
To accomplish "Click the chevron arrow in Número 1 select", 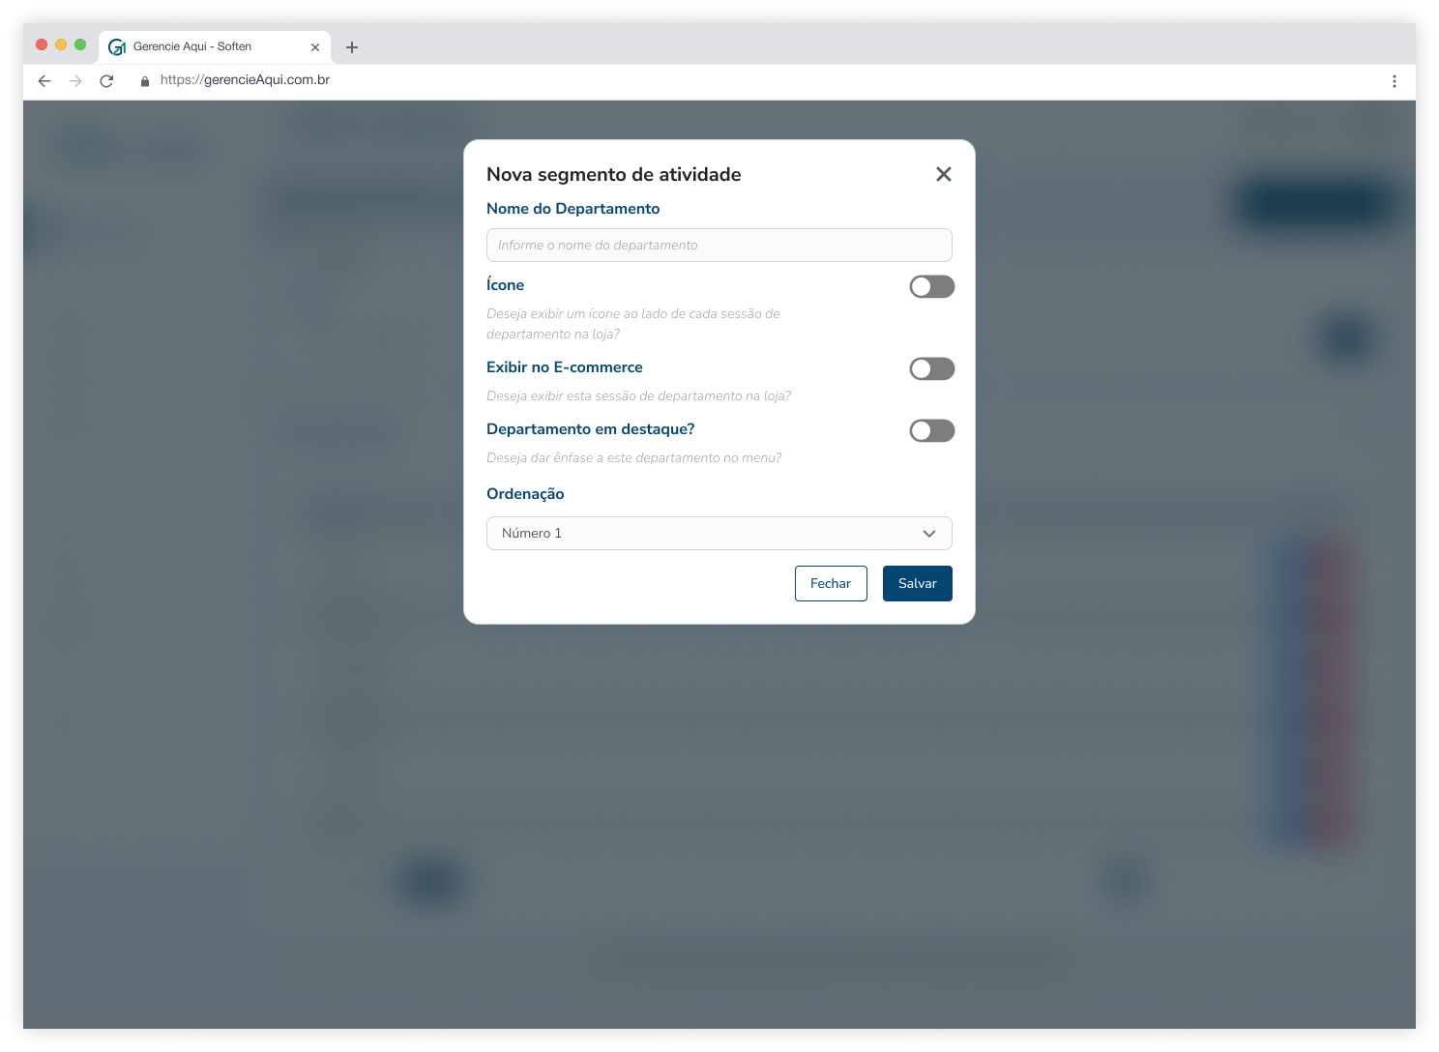I will pos(929,534).
